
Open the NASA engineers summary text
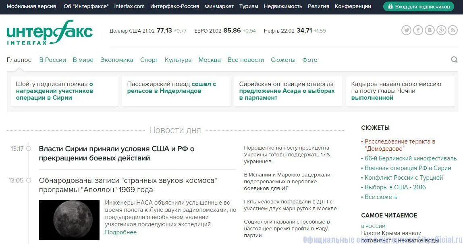pyautogui.click(x=171, y=213)
